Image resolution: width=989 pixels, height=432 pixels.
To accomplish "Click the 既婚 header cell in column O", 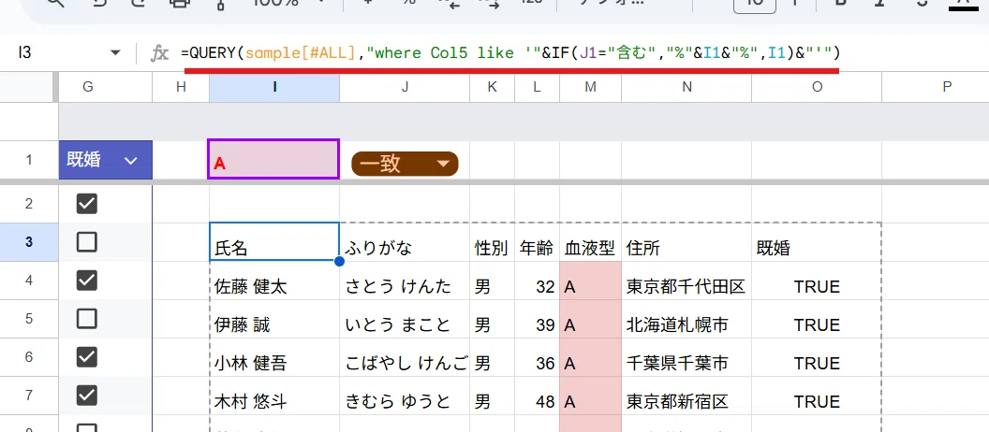I will (x=817, y=242).
